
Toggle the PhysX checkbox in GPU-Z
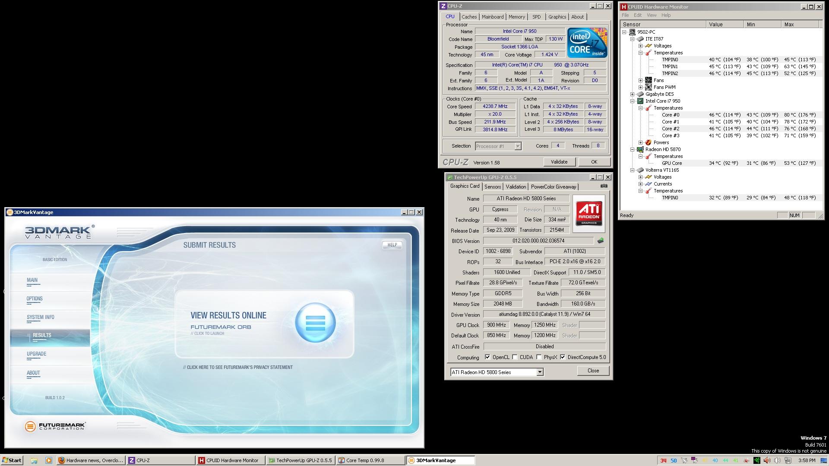(x=539, y=357)
